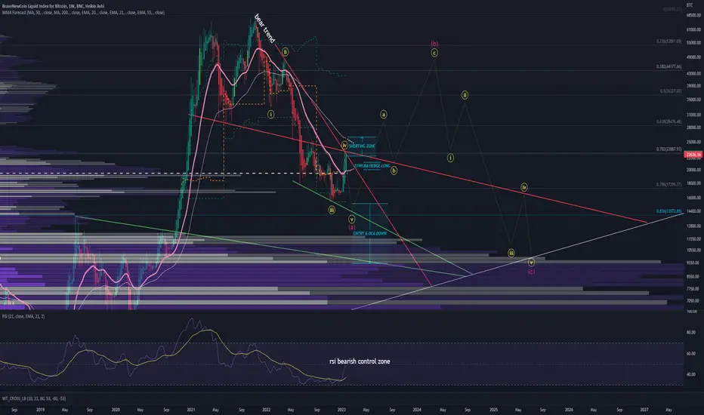Select the yellow iii marker below the 2022 low

pyautogui.click(x=332, y=210)
